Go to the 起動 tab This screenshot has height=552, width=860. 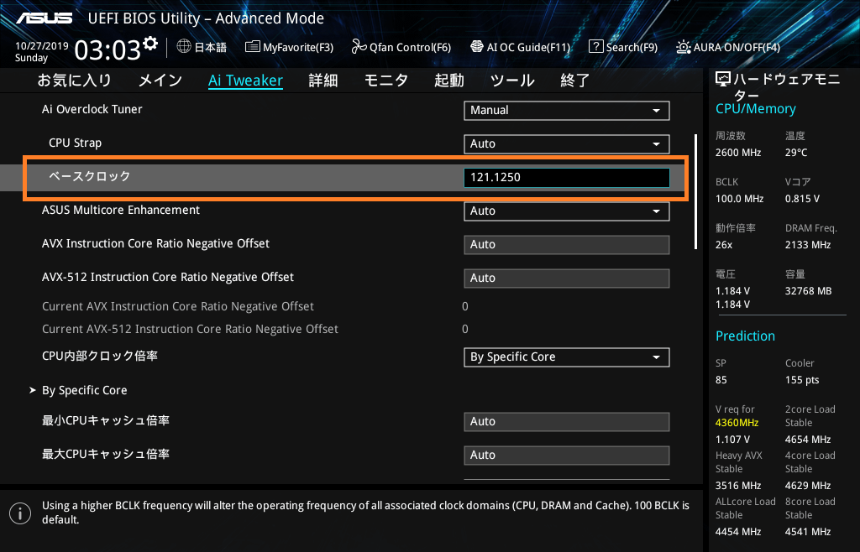coord(449,81)
